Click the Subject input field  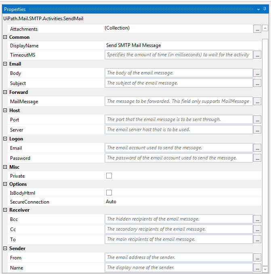179,83
